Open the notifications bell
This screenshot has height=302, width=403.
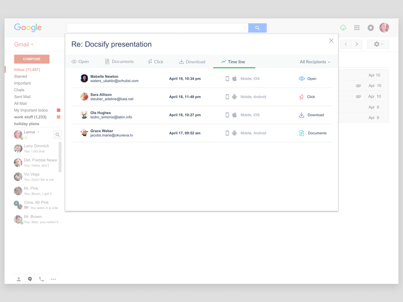pyautogui.click(x=370, y=28)
